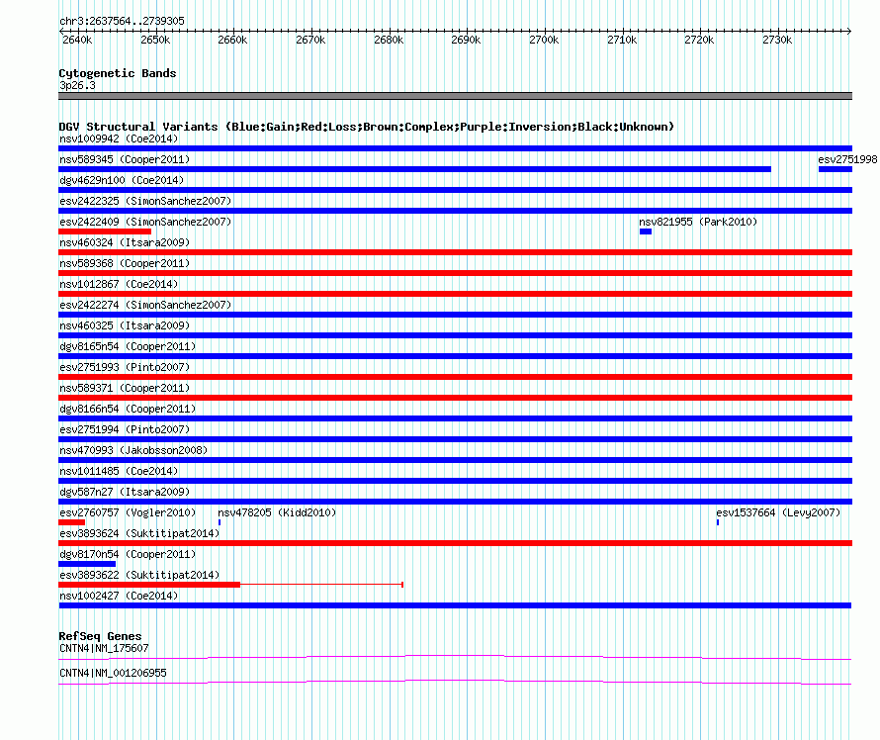This screenshot has width=880, height=740.
Task: Click the 2640k ruler label
Action: (x=77, y=40)
